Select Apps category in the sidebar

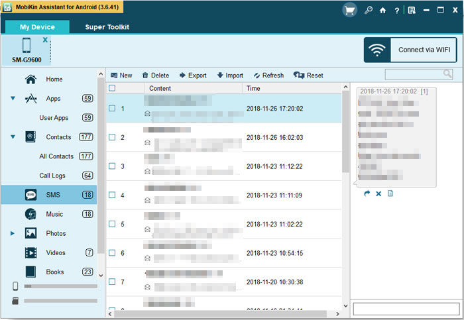tap(53, 99)
